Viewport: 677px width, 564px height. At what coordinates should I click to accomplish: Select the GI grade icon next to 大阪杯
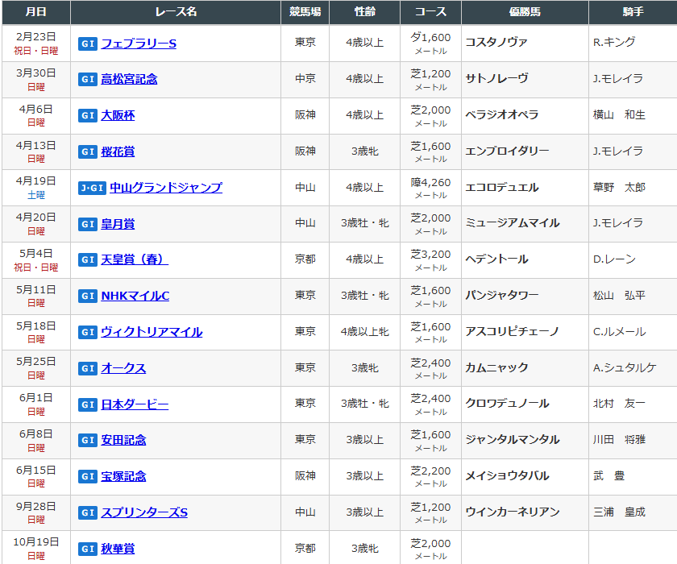click(88, 115)
